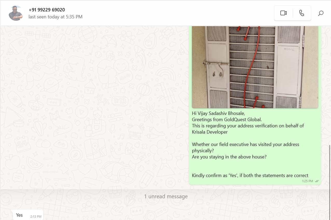Viewport: 331px width, 220px height.
Task: Select the received 'Yes' message bubble
Action: pyautogui.click(x=28, y=215)
